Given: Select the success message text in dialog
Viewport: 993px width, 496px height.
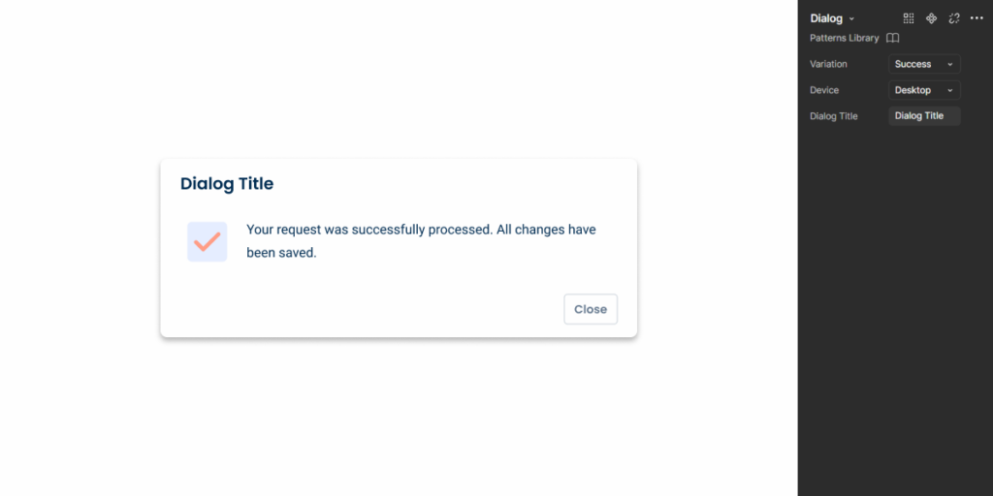Looking at the screenshot, I should pyautogui.click(x=421, y=241).
